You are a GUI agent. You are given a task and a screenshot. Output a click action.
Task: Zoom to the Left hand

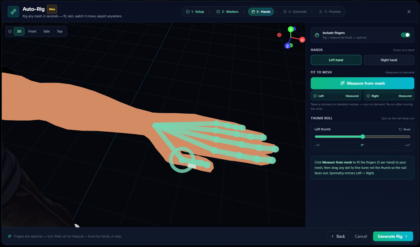(336, 60)
